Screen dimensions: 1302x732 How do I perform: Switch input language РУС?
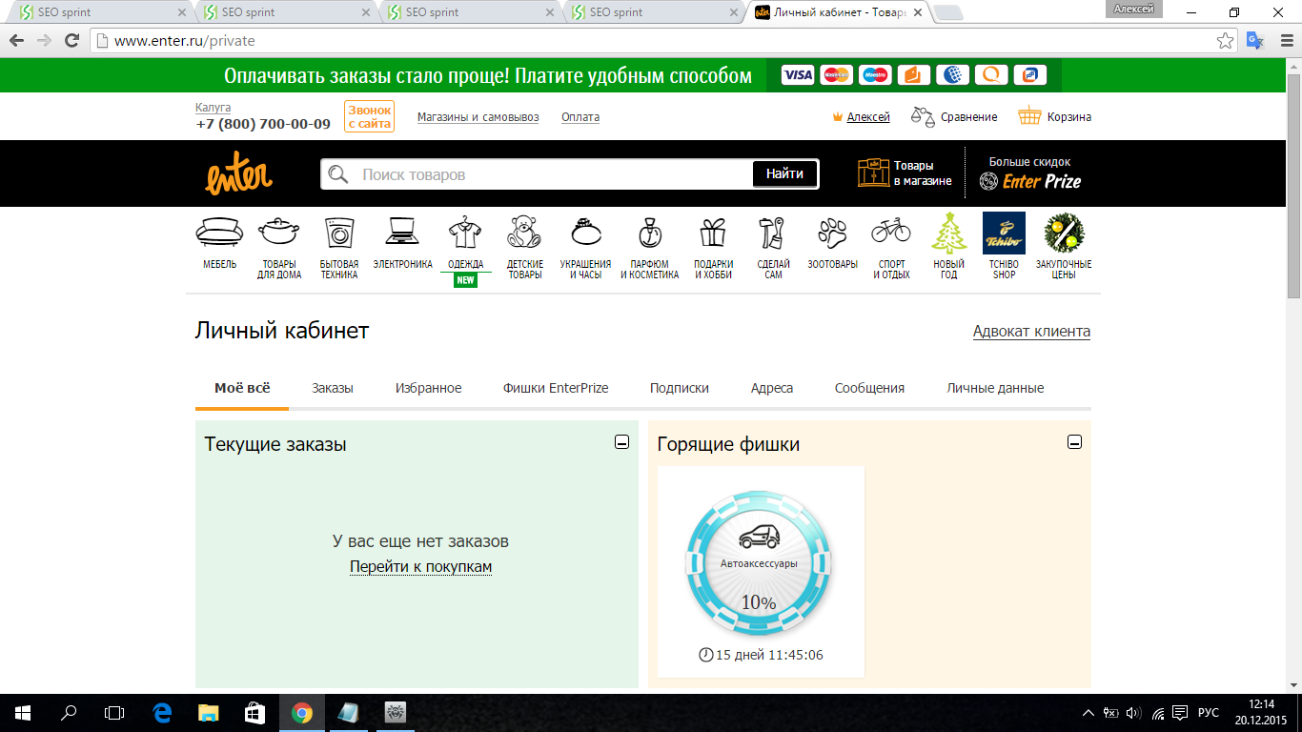click(1209, 713)
